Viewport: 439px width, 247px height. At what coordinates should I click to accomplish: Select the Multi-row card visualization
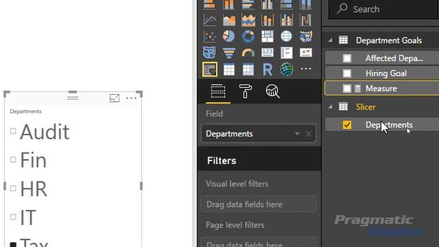coord(287,53)
